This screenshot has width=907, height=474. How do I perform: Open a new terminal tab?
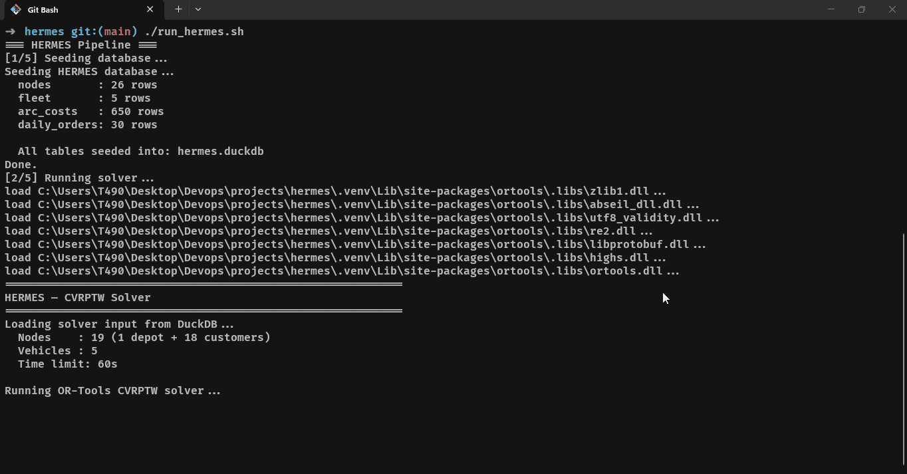(178, 9)
